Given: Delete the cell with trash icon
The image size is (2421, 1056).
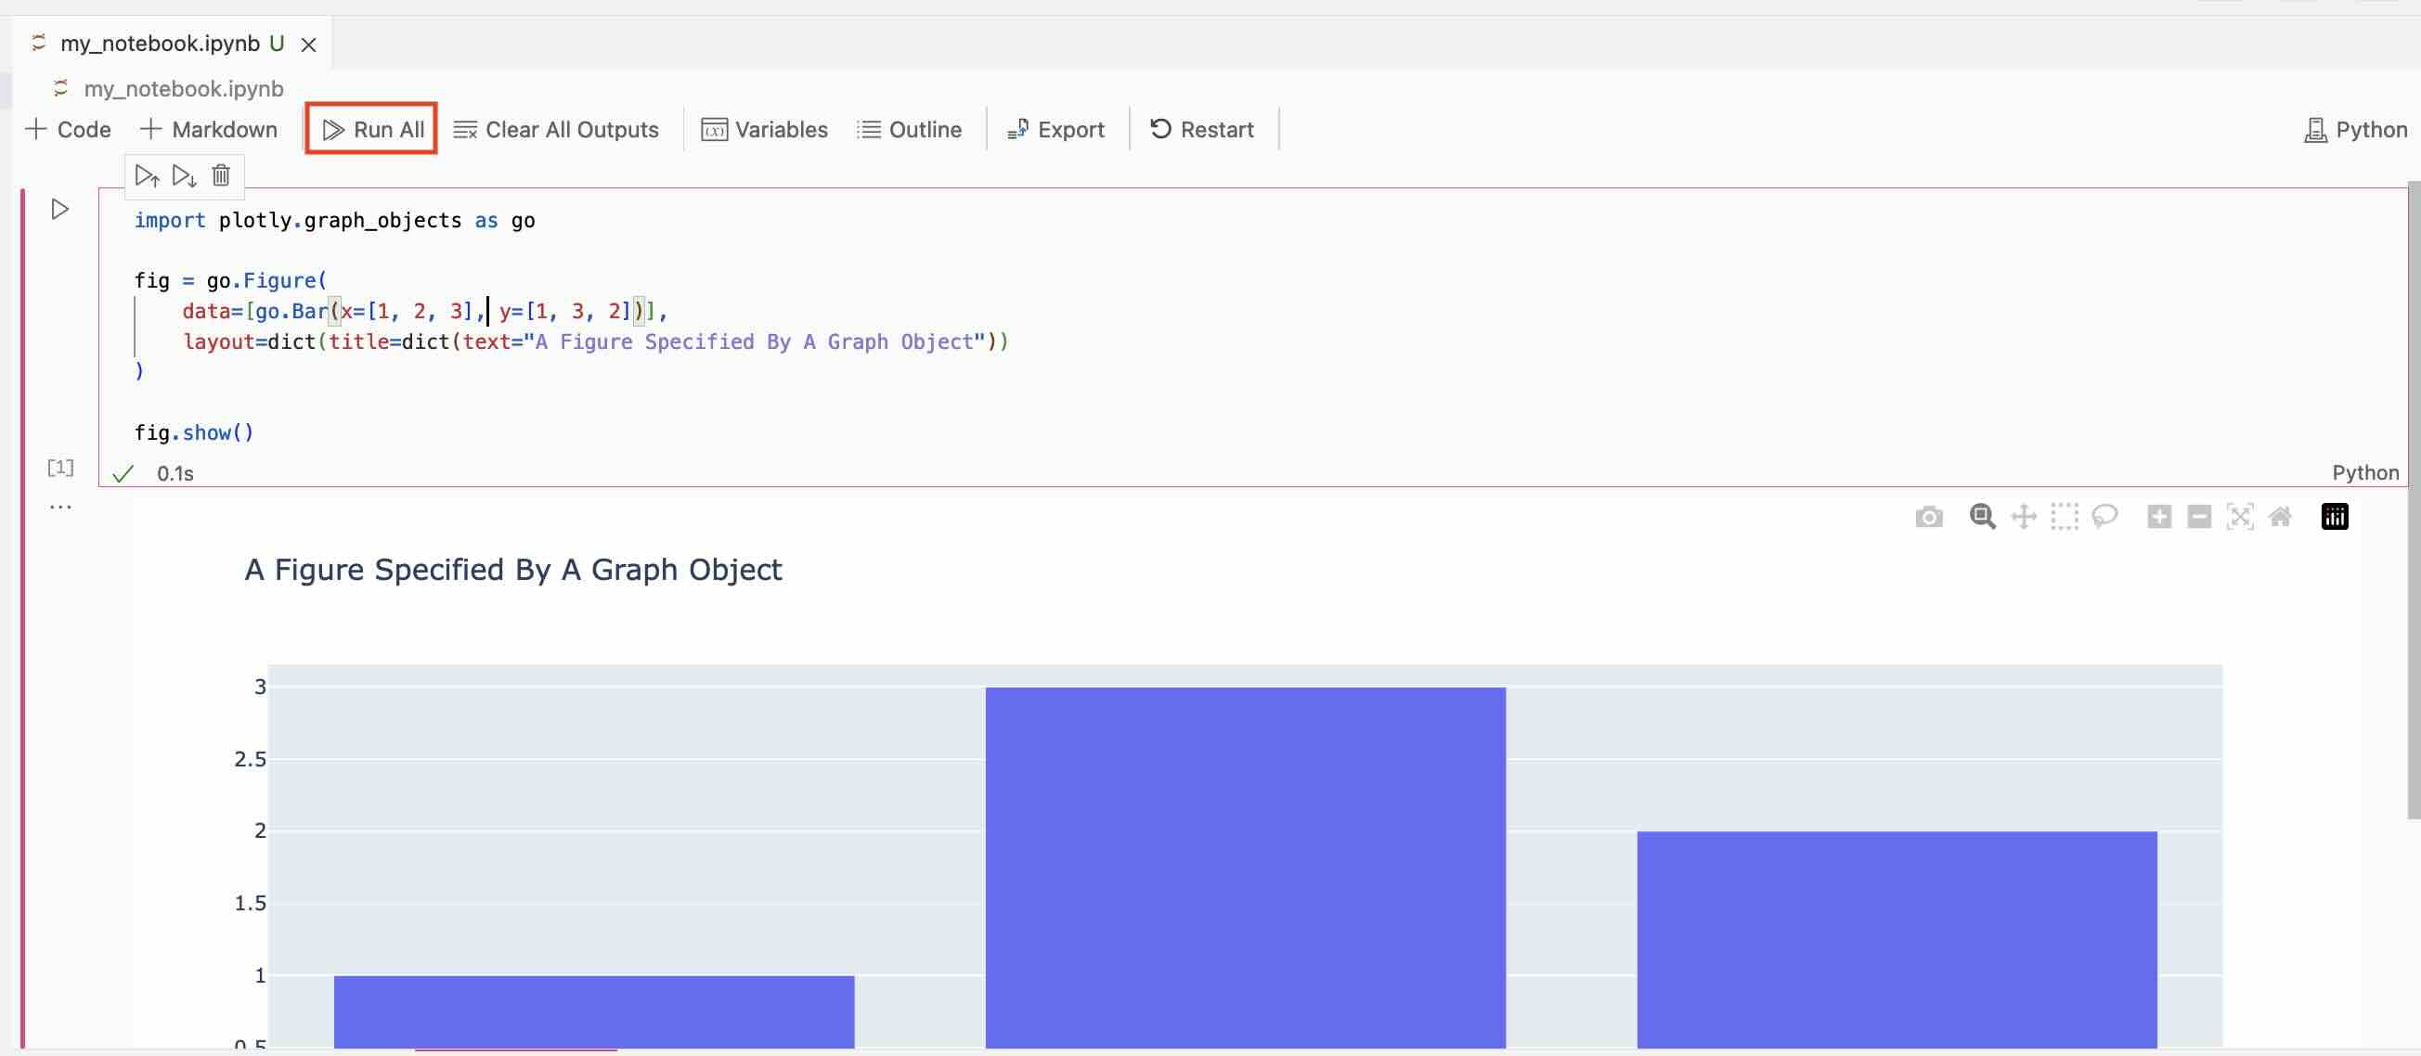Looking at the screenshot, I should click(221, 175).
